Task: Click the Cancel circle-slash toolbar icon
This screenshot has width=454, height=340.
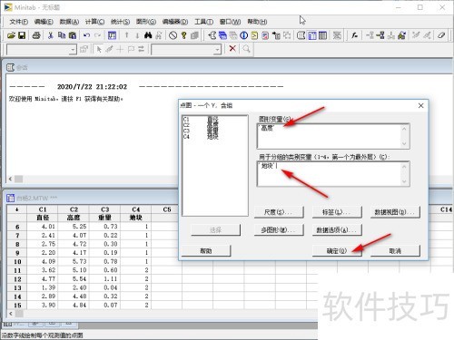Action: [x=173, y=35]
